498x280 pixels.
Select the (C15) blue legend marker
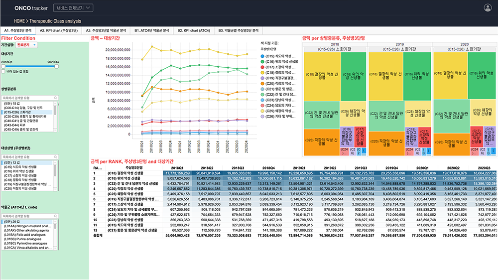click(262, 56)
